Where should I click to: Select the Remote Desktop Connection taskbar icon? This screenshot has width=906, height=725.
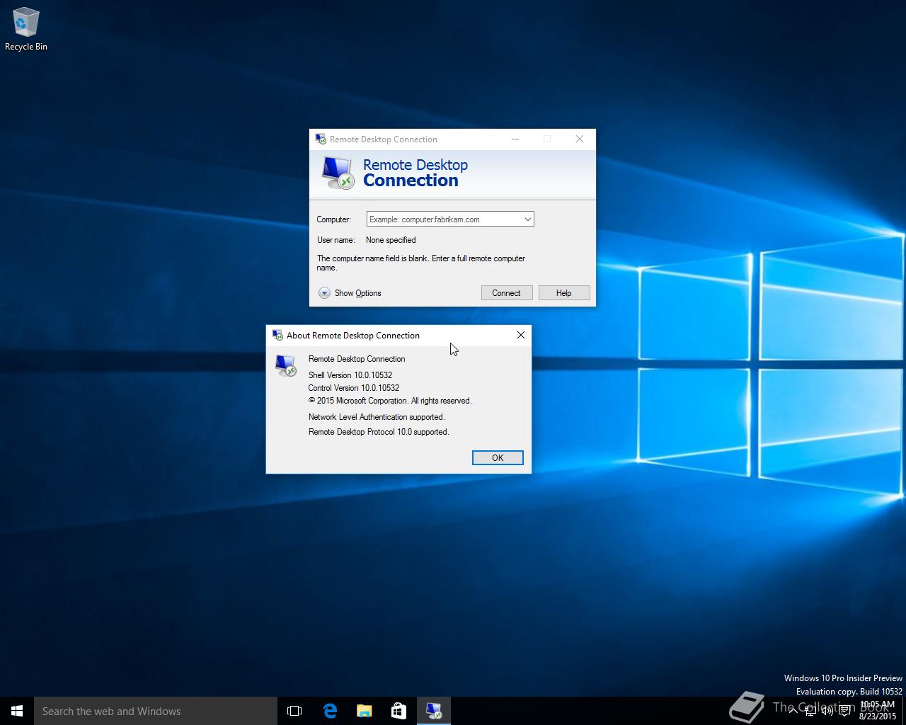coord(433,711)
